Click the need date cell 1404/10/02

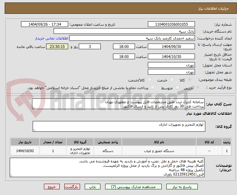(25, 151)
